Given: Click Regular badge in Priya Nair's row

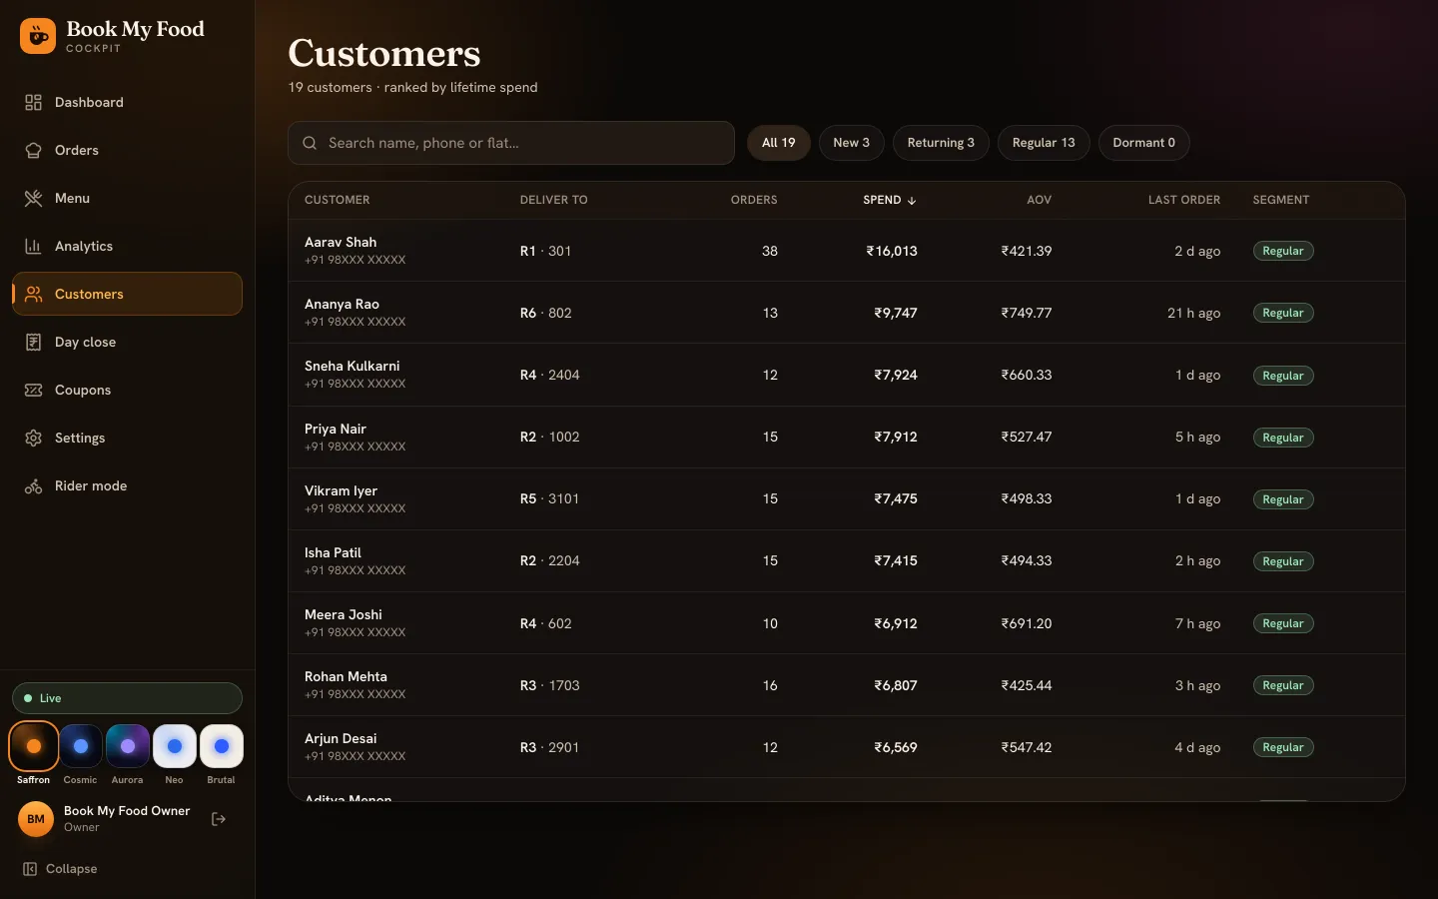Looking at the screenshot, I should (1283, 438).
